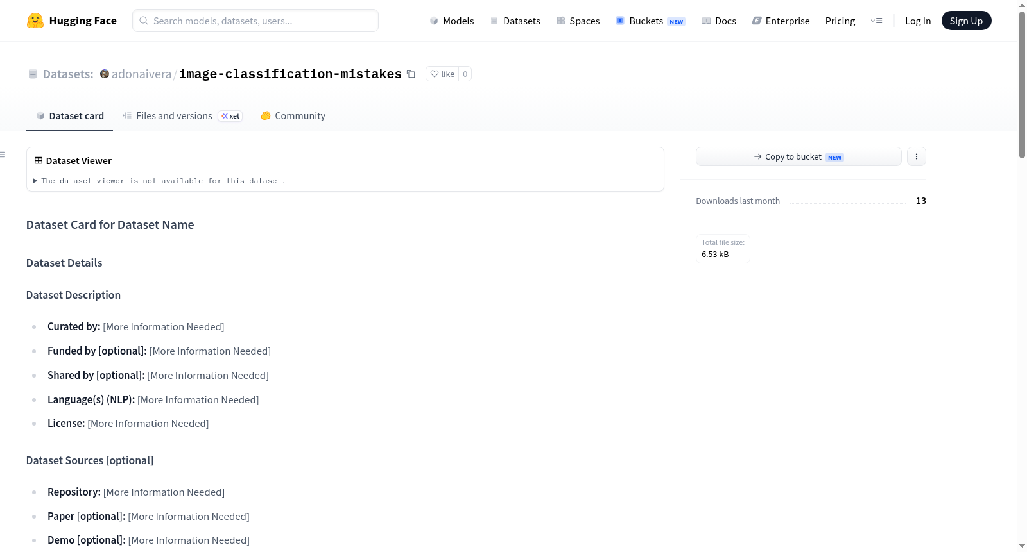Expand the dataset viewer unavailable message

click(x=159, y=181)
